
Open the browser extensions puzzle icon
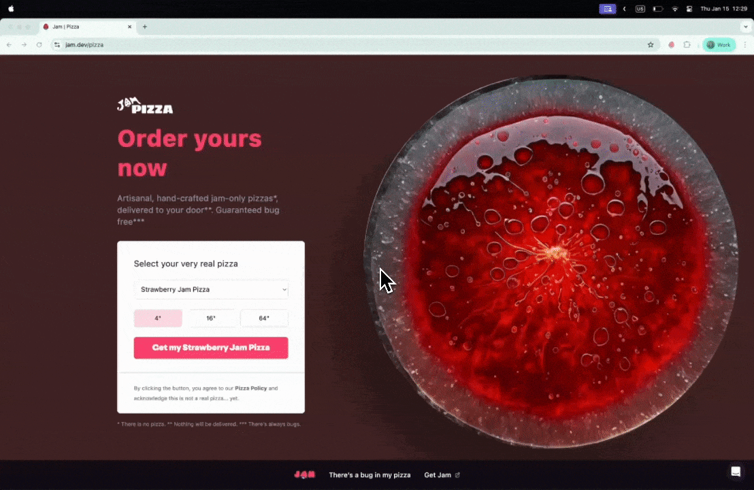(x=687, y=45)
